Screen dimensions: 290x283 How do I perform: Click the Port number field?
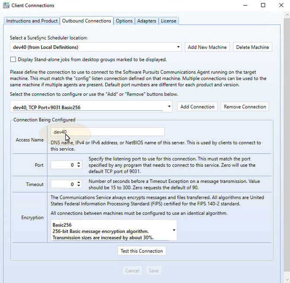(64, 165)
